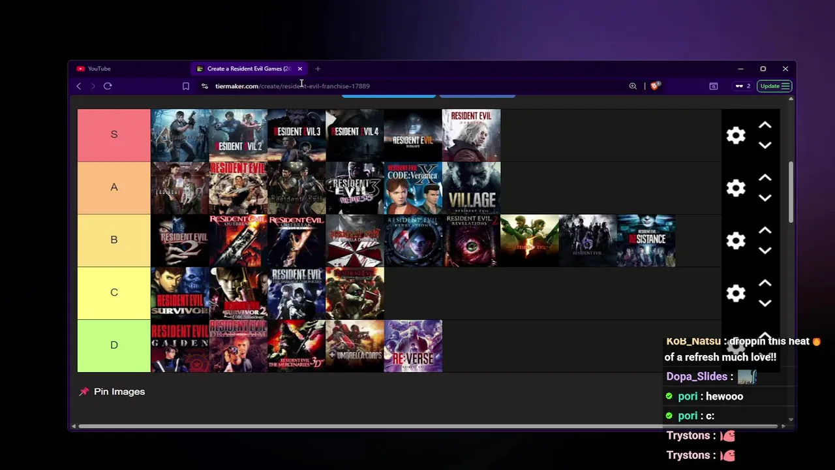The image size is (835, 470).
Task: Open C tier settings gear
Action: (736, 294)
